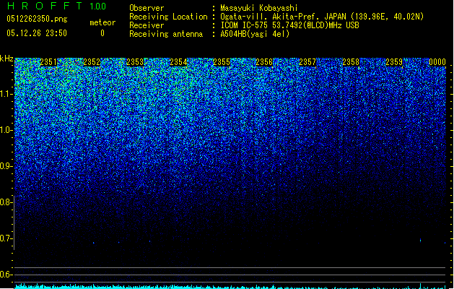Viewport: 454px width, 289px height.
Task: Click the 2351 time marker
Action: coord(48,62)
